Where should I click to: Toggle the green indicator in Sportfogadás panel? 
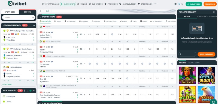point(31,91)
